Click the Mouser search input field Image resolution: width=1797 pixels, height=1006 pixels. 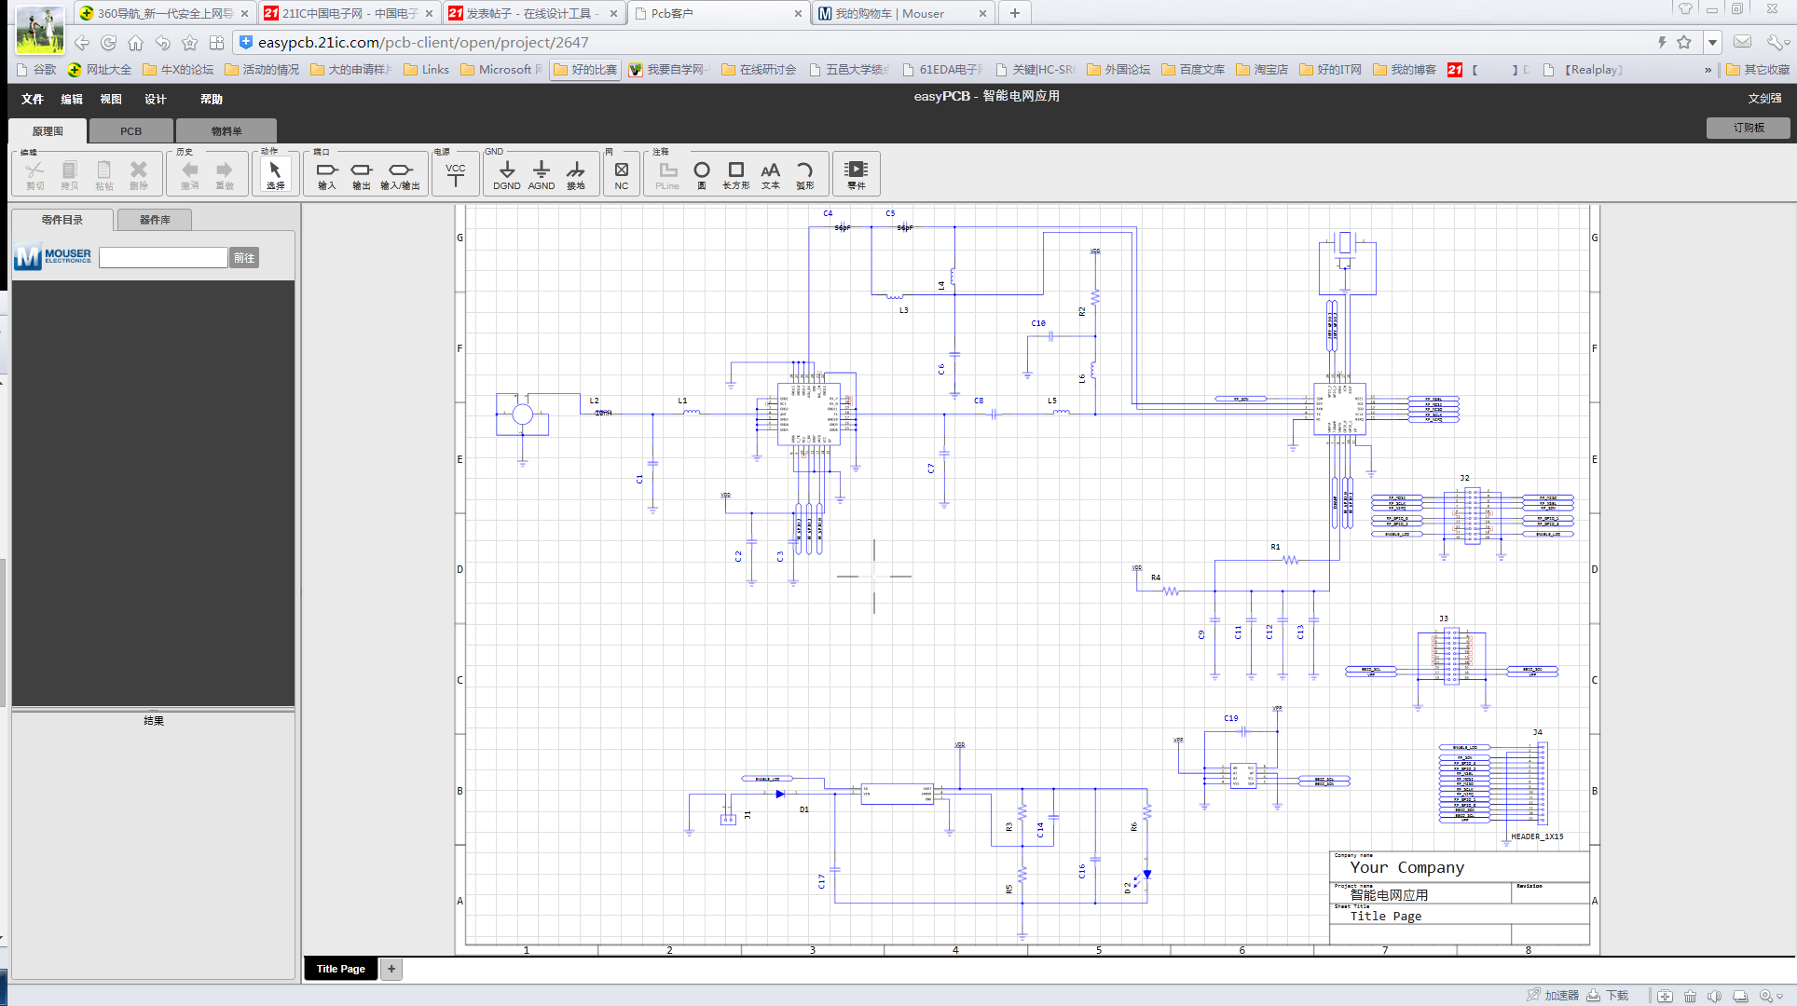point(163,258)
